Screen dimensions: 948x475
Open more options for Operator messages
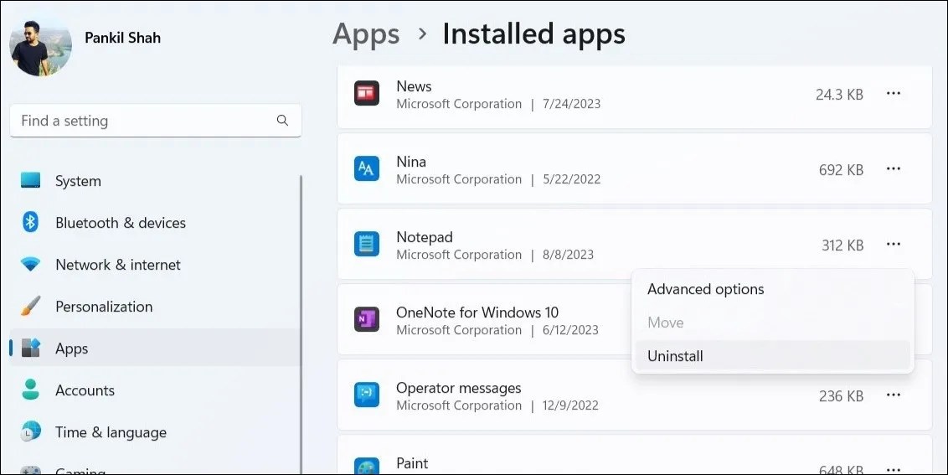[x=893, y=395]
